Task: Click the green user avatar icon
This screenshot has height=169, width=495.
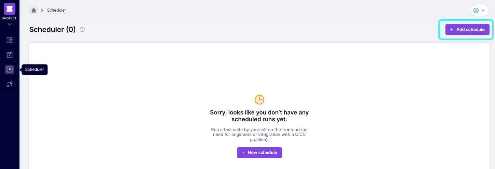Action: 476,11
